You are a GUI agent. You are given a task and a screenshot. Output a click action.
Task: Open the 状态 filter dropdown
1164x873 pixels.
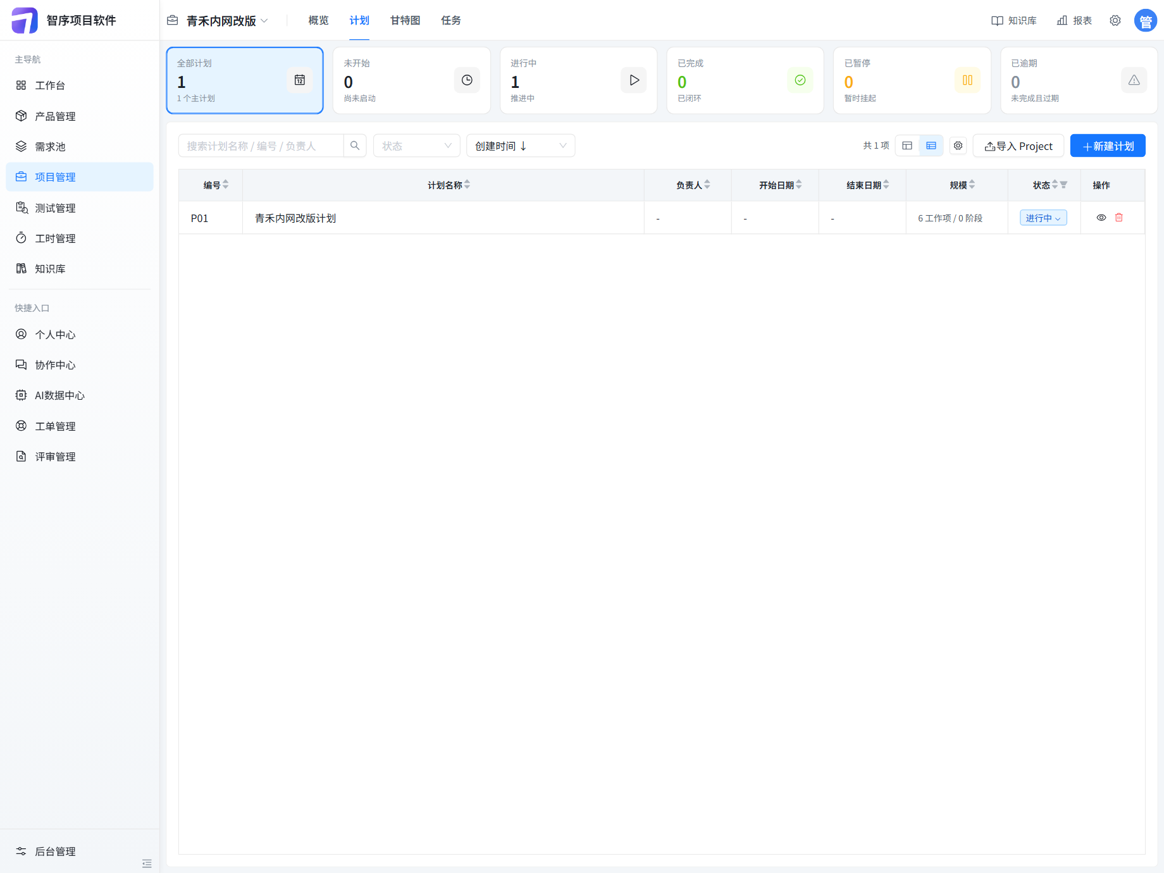coord(417,146)
